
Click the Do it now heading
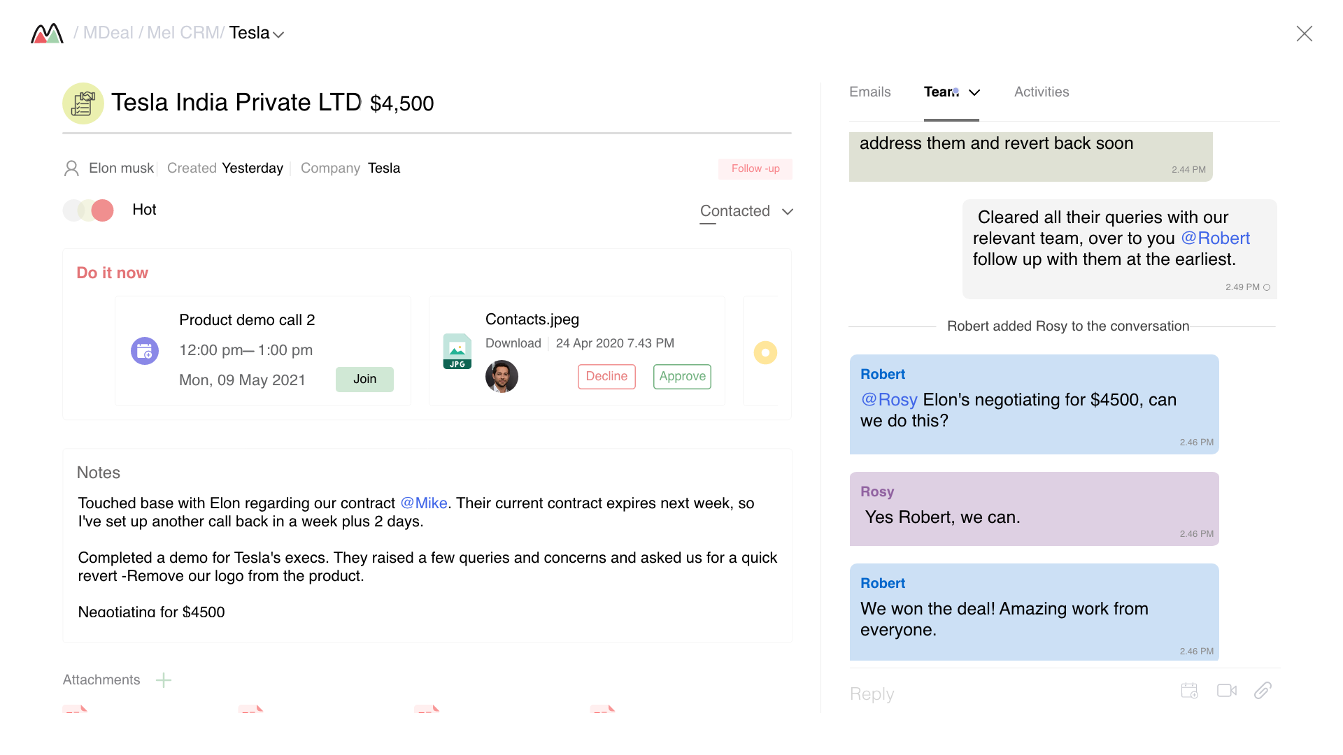(112, 273)
